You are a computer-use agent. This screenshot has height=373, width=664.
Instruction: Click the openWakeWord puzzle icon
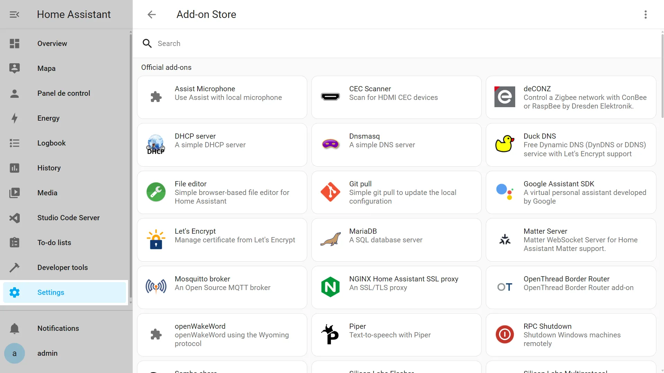click(x=156, y=334)
